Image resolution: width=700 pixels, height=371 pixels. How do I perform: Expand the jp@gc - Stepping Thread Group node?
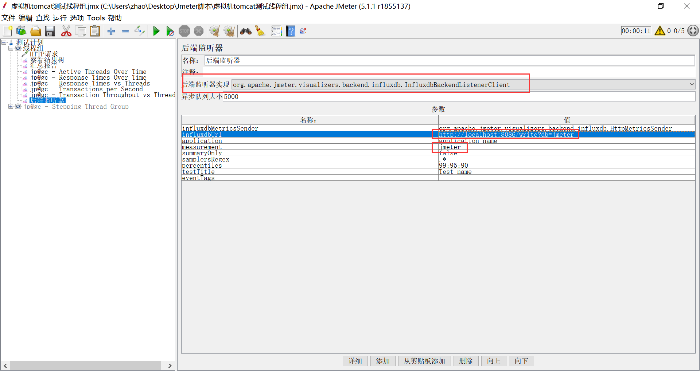click(11, 107)
